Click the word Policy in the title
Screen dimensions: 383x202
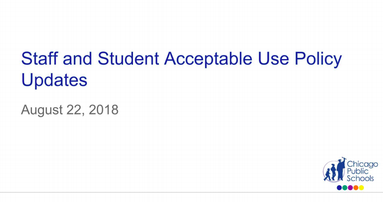pos(318,59)
